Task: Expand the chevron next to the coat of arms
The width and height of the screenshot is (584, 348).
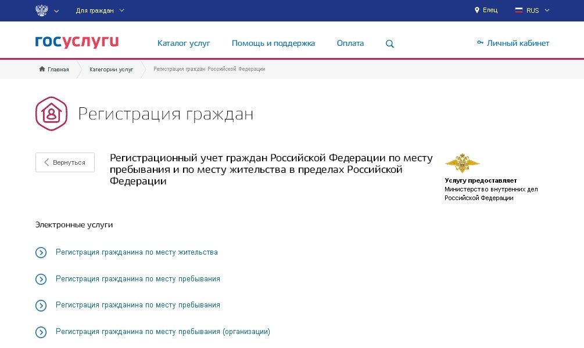Action: pos(56,11)
